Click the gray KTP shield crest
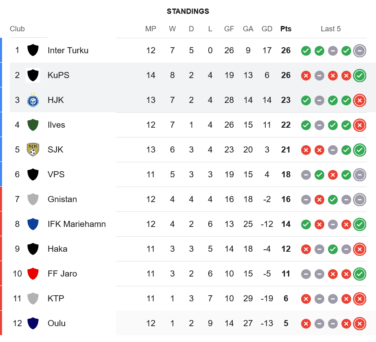 pos(33,298)
